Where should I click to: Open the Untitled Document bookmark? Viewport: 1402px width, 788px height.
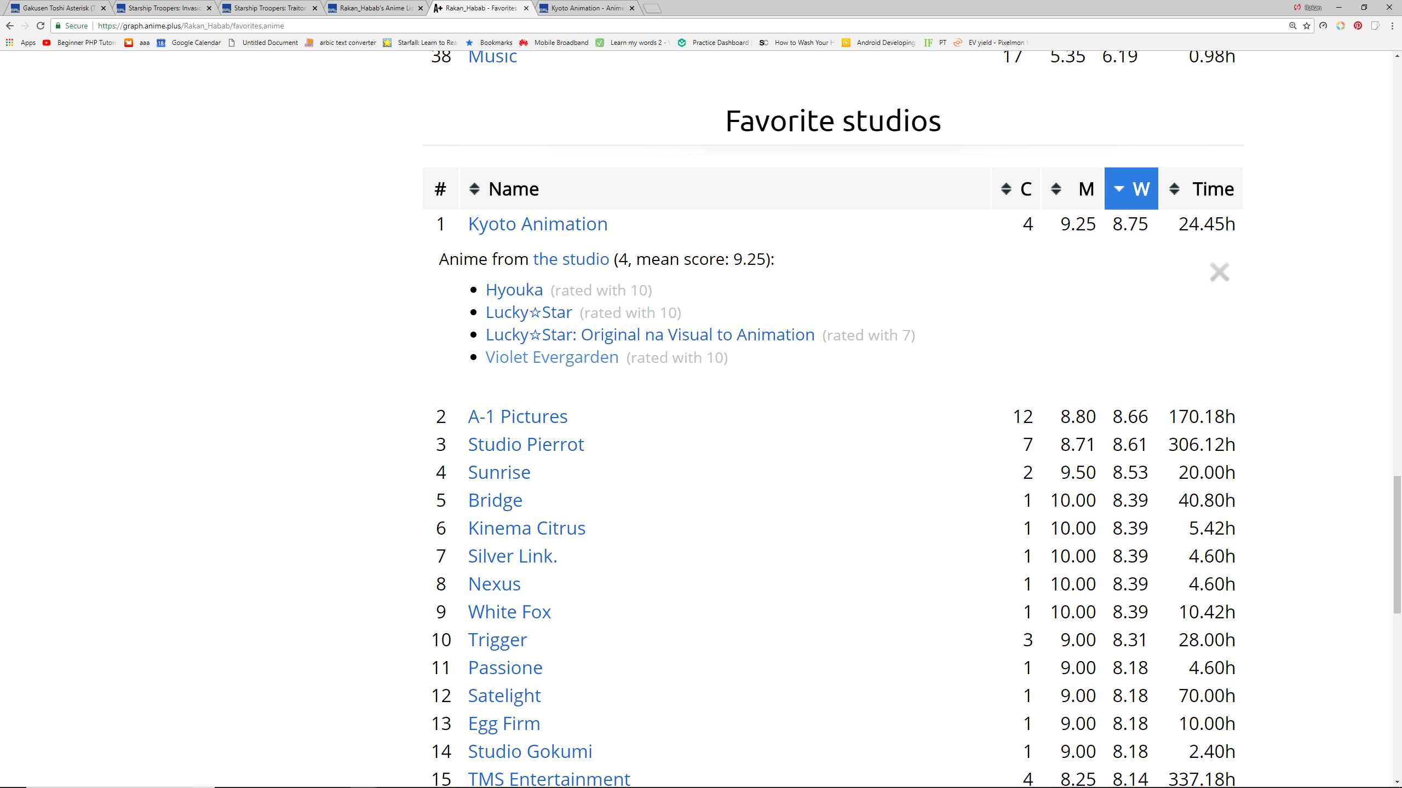263,43
